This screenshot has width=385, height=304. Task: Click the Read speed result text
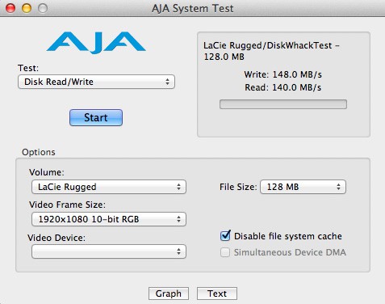click(x=282, y=87)
